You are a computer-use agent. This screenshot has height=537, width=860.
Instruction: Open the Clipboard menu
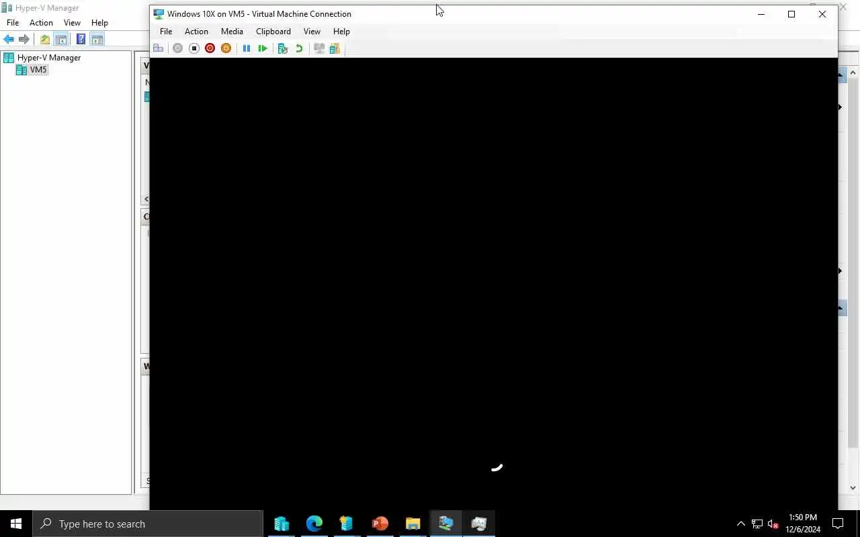click(273, 32)
